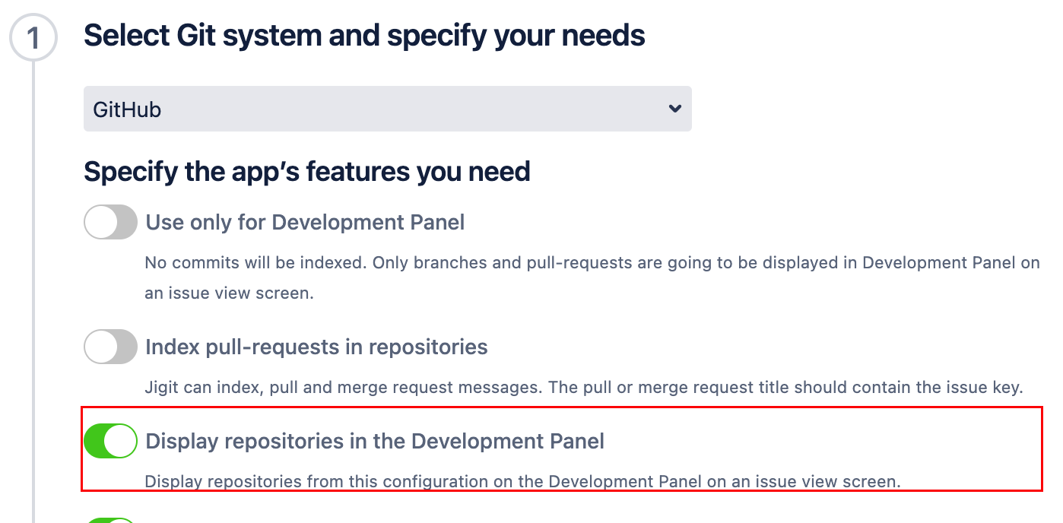Click 'Display repositories in the Development Panel' label

click(x=374, y=442)
